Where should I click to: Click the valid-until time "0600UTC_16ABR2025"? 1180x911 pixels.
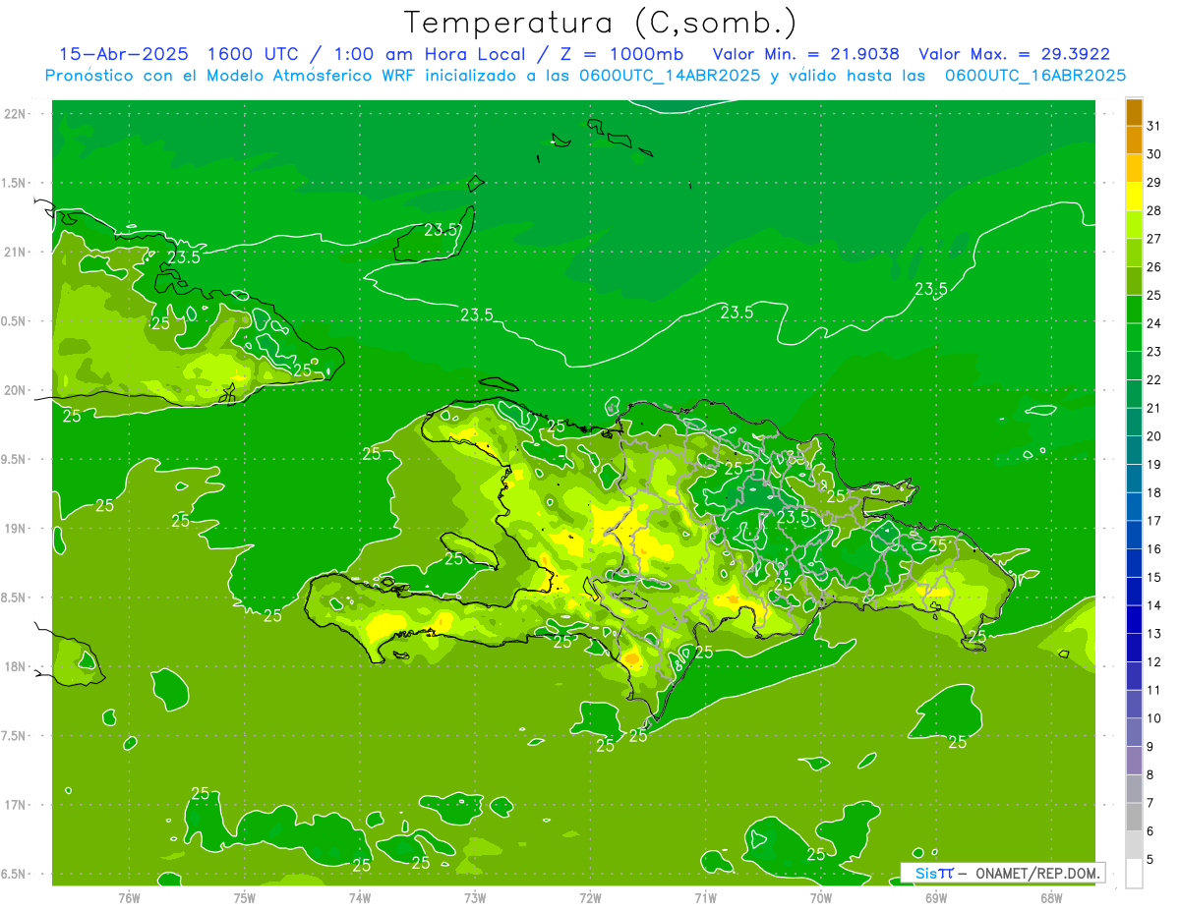tap(1035, 76)
